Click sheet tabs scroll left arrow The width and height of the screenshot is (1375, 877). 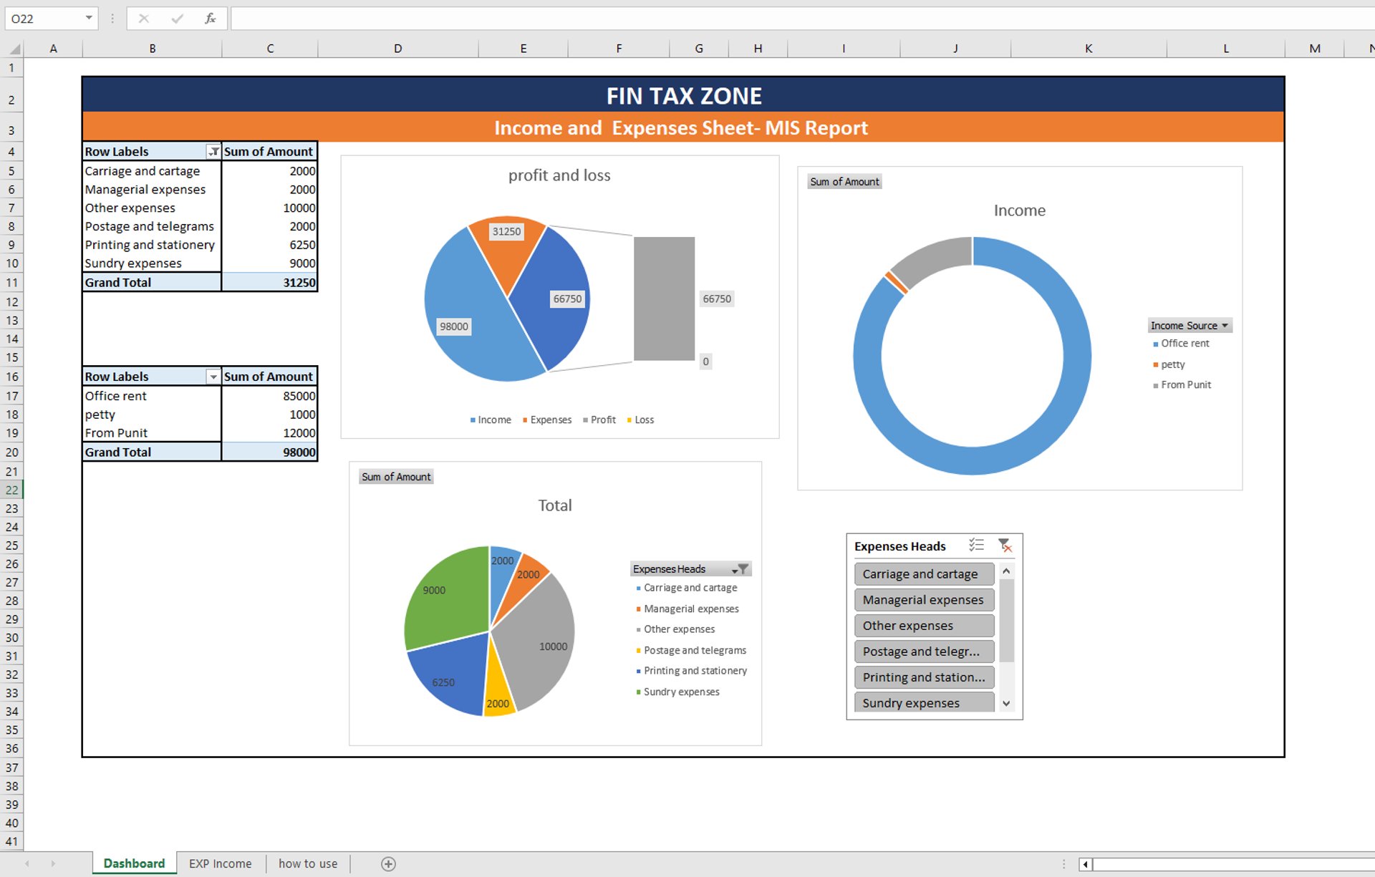pos(27,863)
